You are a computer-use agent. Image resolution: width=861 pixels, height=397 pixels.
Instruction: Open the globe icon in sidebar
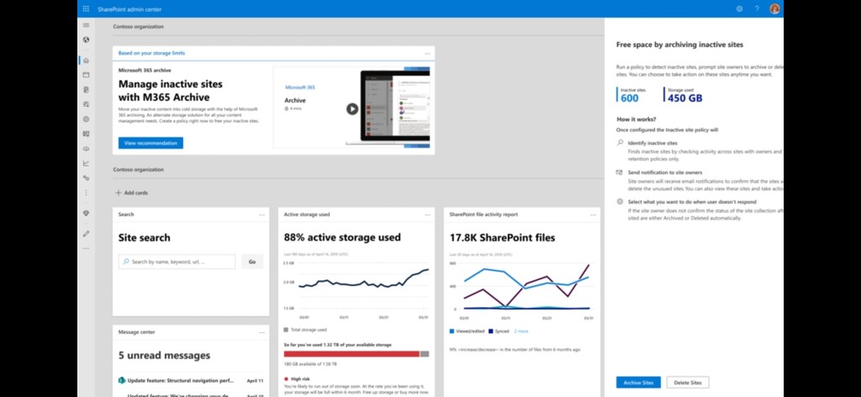86,40
